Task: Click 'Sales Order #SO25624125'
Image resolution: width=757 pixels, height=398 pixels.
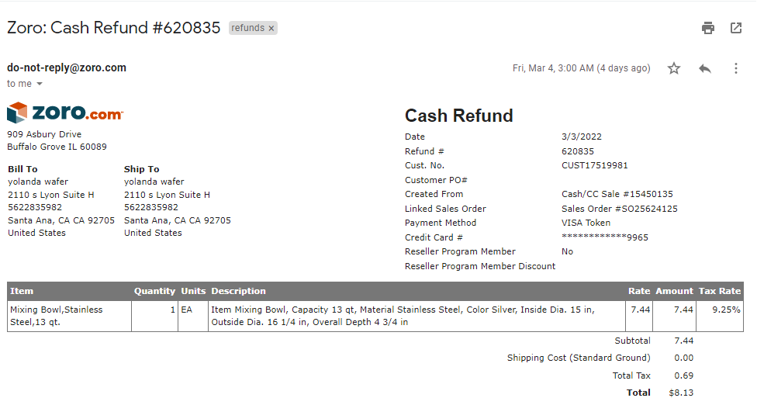Action: click(x=620, y=209)
